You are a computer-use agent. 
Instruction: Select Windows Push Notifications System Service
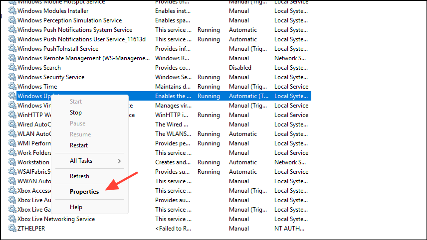tap(75, 30)
